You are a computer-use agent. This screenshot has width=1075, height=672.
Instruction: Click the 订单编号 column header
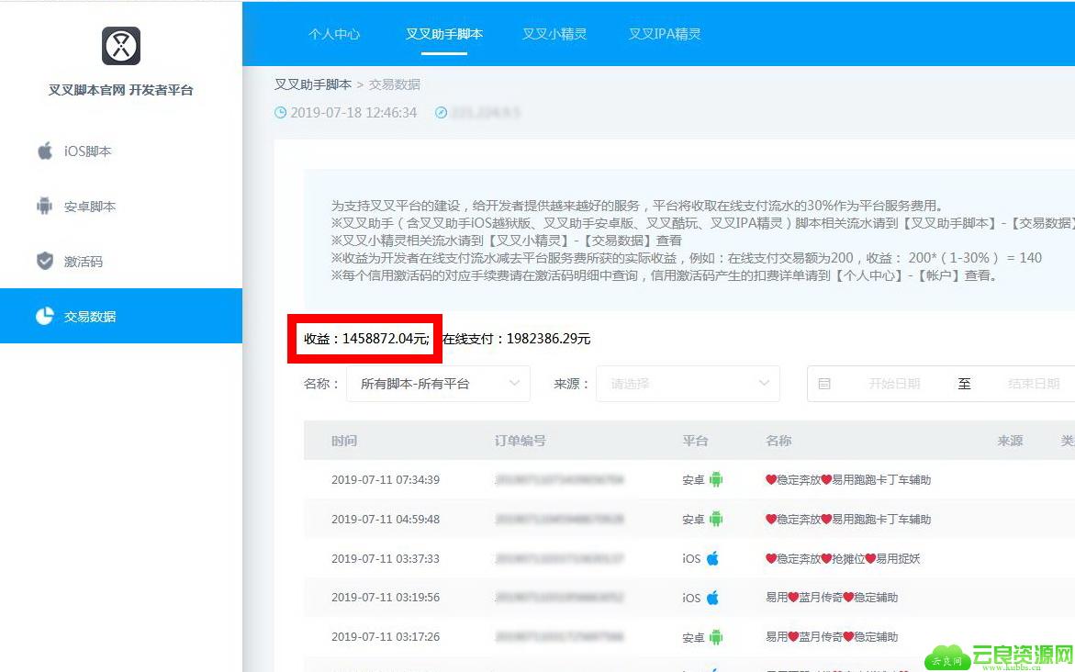(521, 441)
